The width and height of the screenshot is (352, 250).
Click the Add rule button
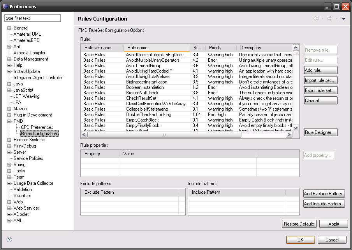(x=320, y=70)
